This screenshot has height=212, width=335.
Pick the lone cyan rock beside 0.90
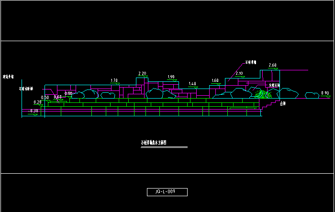pos(312,95)
